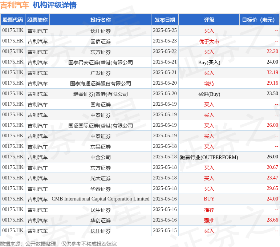Click 国泰海通证券股份有限公司 broker name
The width and height of the screenshot is (280, 247).
coord(101,84)
